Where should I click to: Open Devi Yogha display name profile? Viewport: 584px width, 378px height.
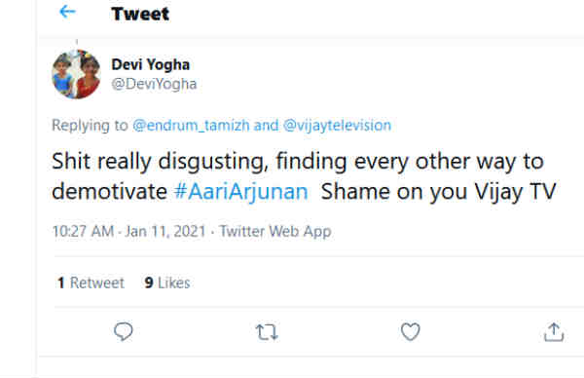[151, 64]
